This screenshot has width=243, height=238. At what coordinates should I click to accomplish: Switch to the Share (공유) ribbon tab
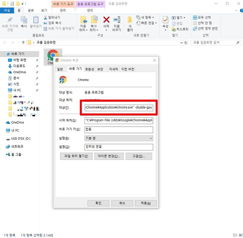tap(31, 10)
